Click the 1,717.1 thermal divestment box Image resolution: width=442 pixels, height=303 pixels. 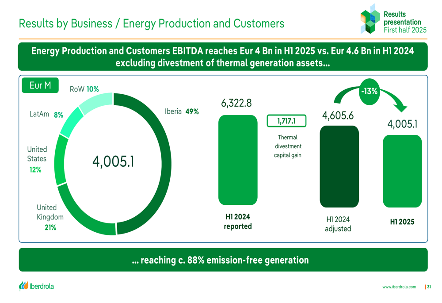(x=286, y=121)
